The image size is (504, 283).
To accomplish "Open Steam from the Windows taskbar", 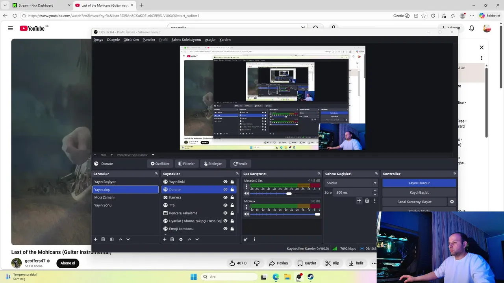I will [311, 277].
